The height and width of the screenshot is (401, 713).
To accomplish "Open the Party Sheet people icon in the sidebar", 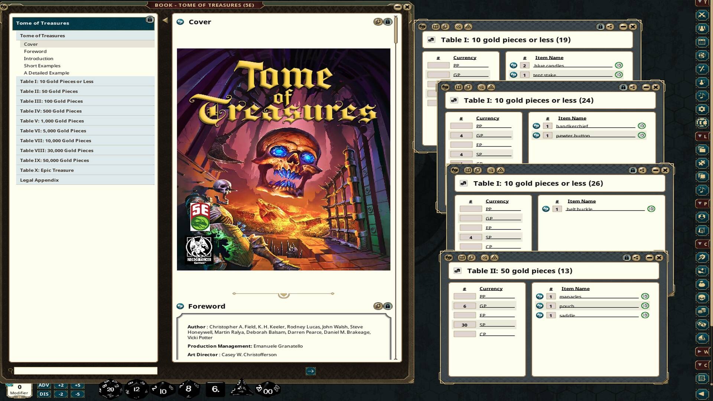I will tap(702, 28).
